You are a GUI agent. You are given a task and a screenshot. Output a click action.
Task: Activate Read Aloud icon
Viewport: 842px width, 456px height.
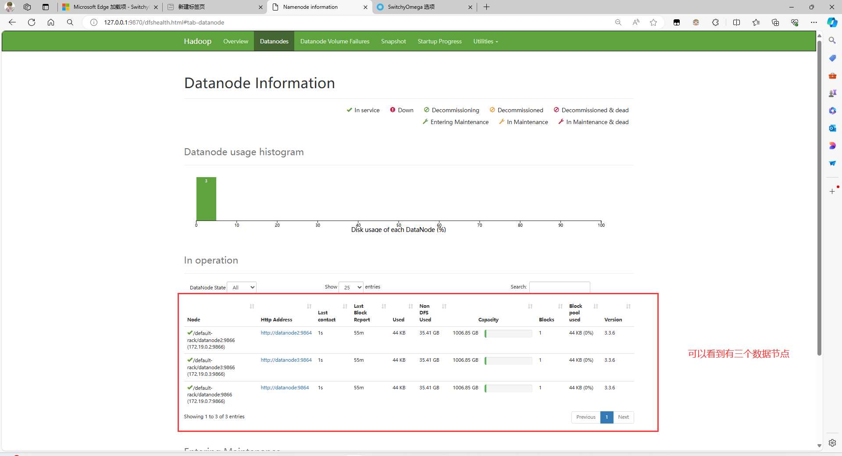click(x=636, y=22)
